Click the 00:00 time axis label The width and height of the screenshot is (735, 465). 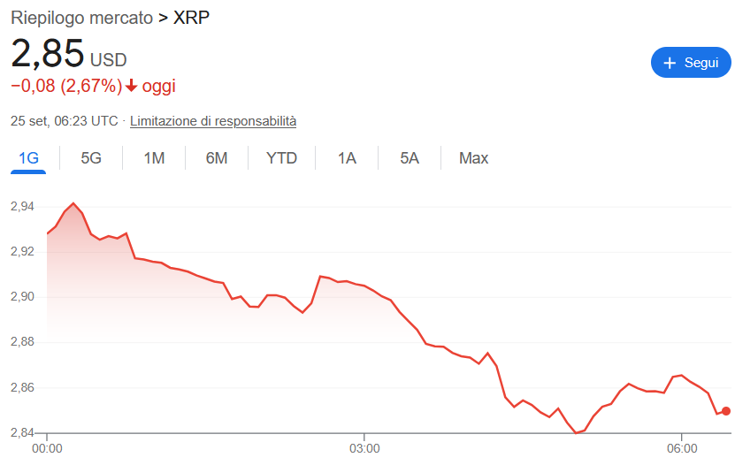47,449
